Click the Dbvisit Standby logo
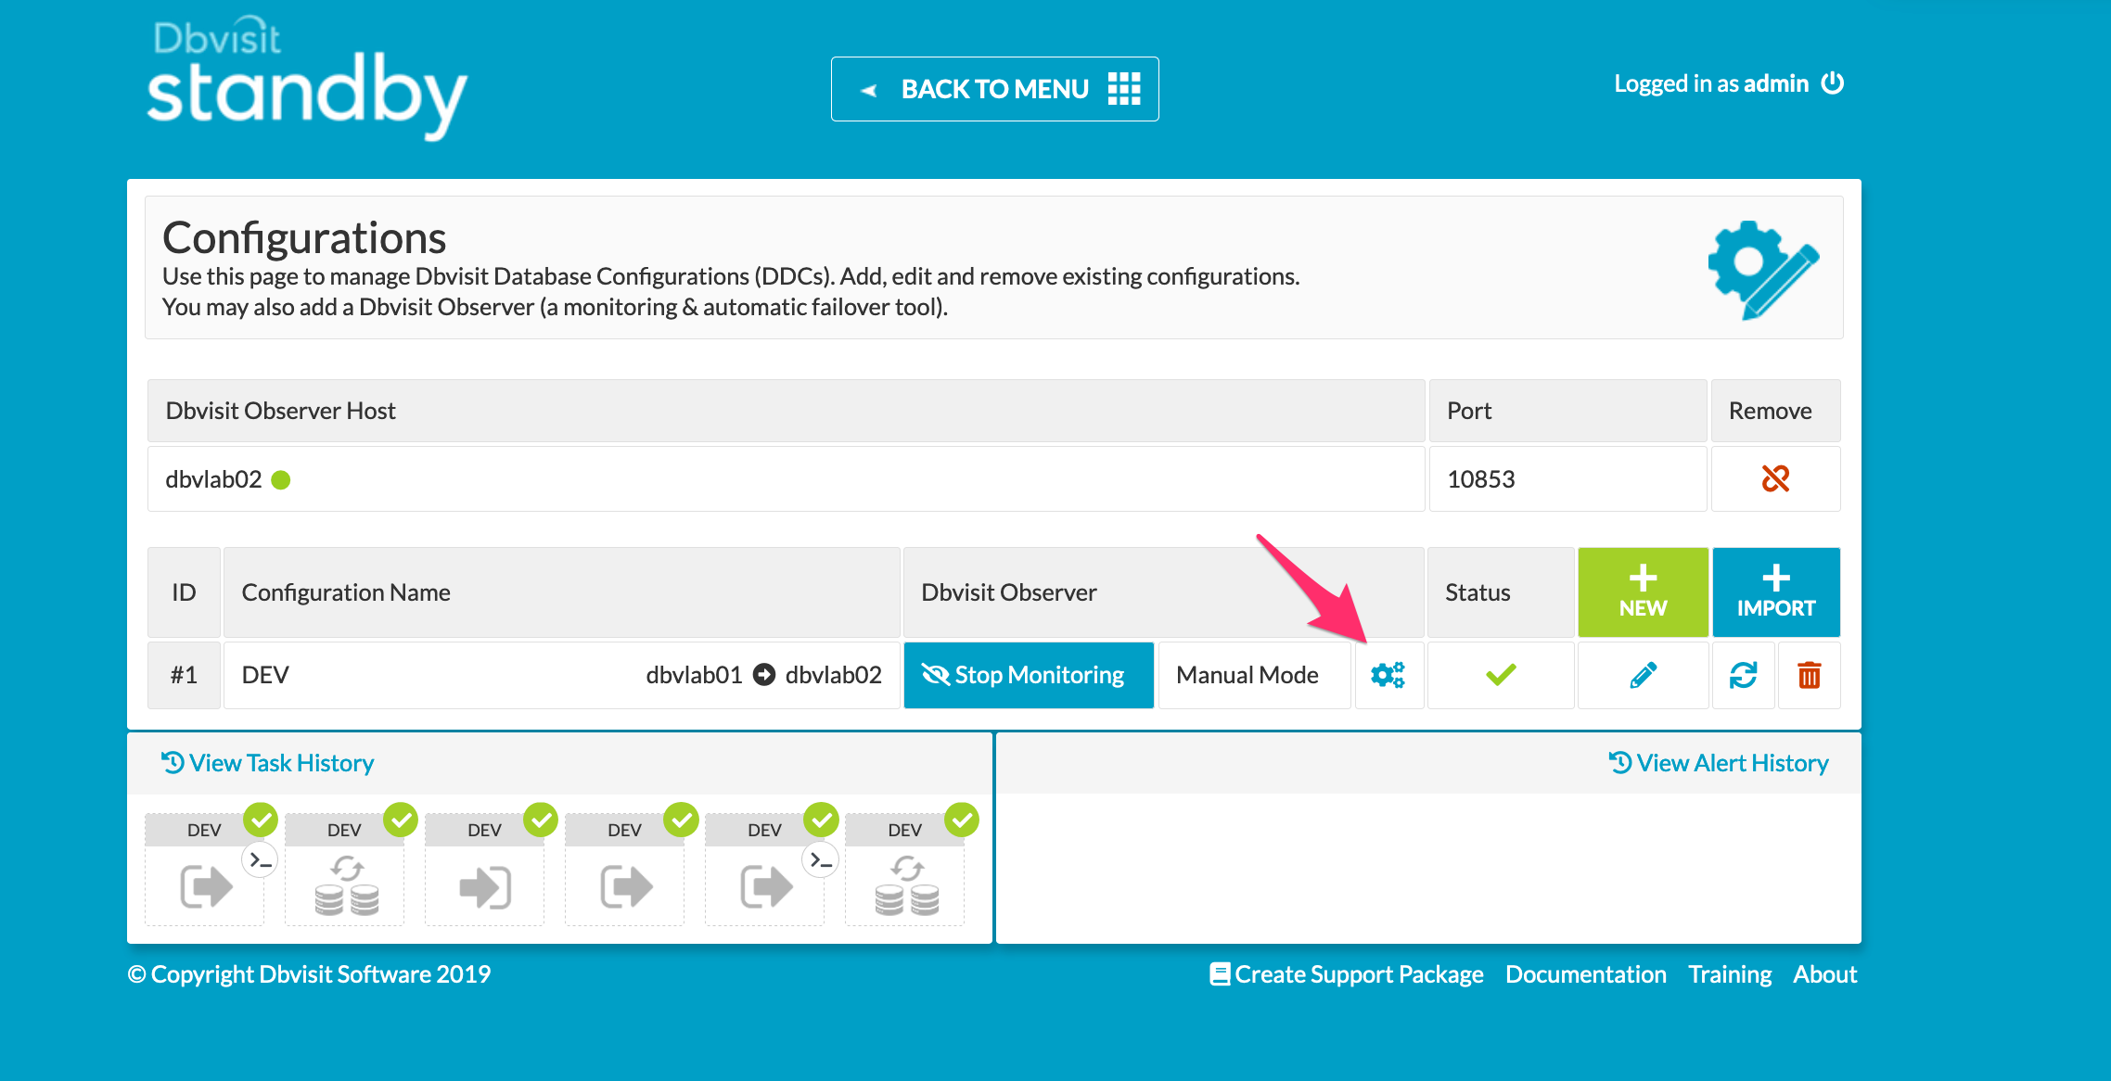This screenshot has height=1081, width=2111. tap(307, 80)
